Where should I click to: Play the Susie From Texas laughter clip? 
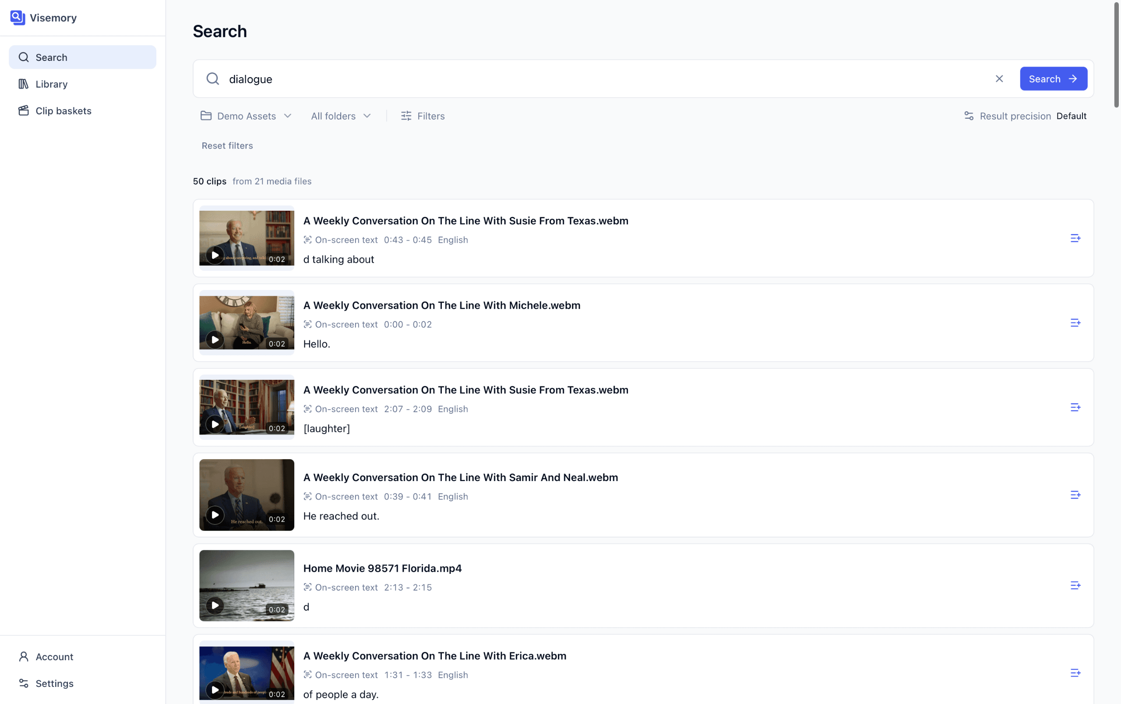[215, 424]
